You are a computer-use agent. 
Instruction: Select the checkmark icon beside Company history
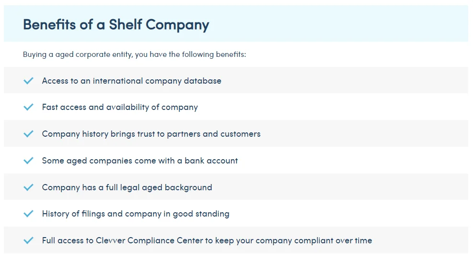point(28,134)
